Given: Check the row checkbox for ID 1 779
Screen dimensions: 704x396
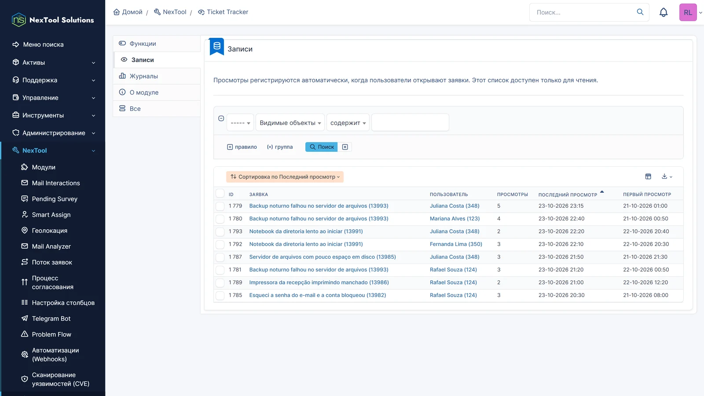Looking at the screenshot, I should pyautogui.click(x=220, y=206).
